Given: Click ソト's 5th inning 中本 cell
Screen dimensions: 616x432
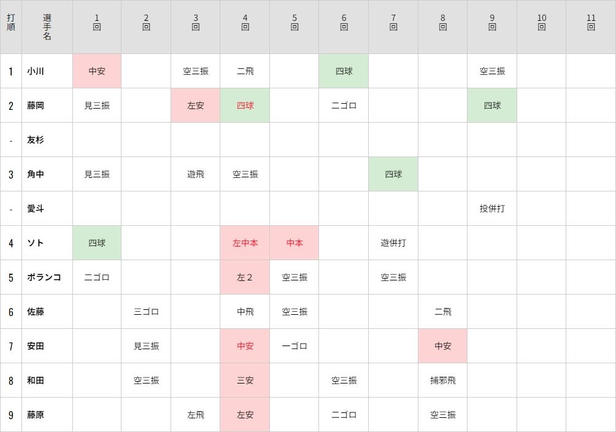Looking at the screenshot, I should pos(295,243).
